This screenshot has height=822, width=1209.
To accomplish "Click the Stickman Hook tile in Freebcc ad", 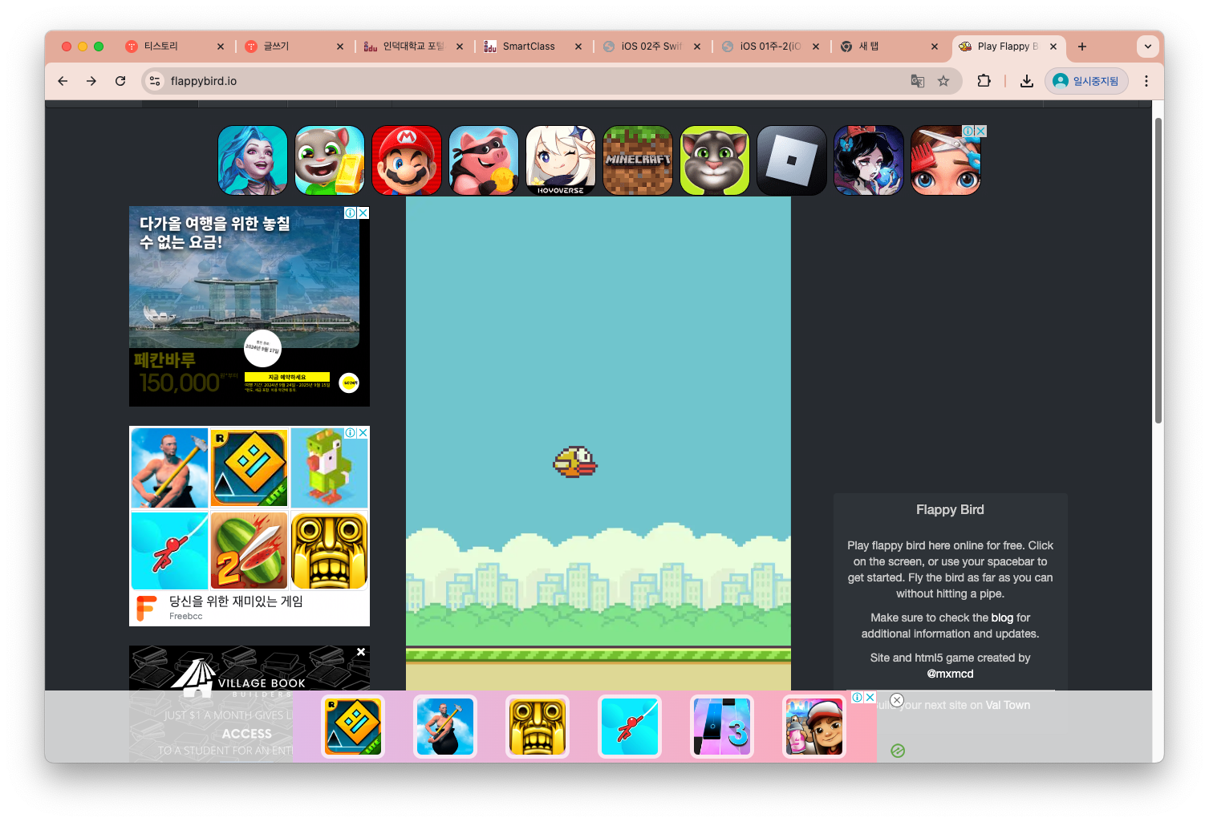I will (169, 551).
